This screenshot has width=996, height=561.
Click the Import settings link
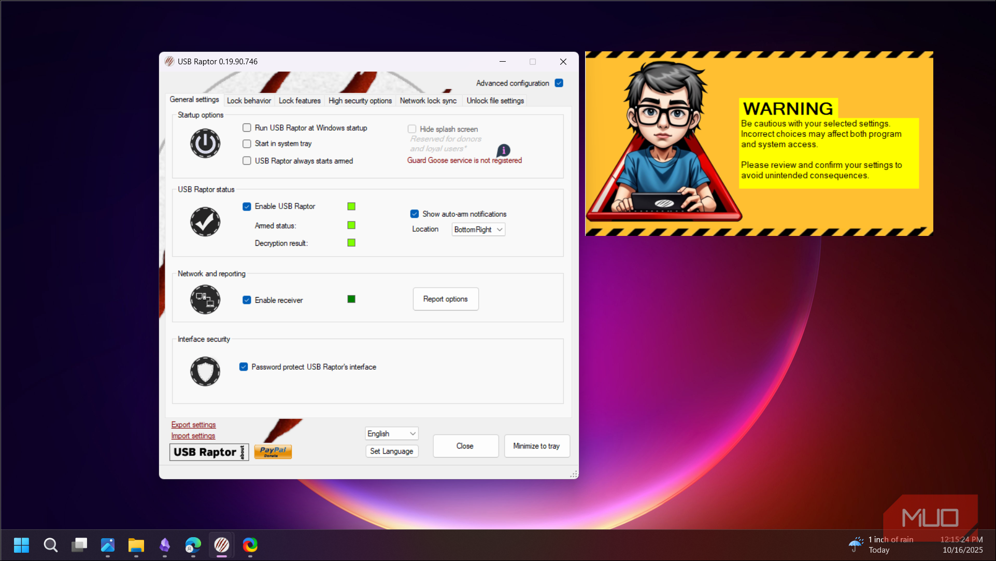[193, 436]
